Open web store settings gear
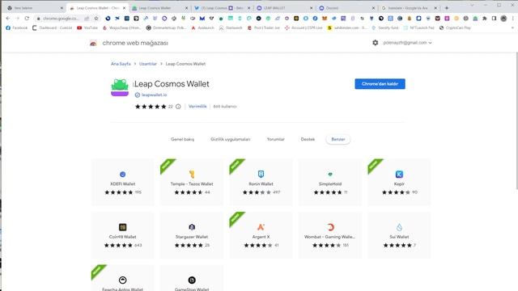 (x=376, y=43)
